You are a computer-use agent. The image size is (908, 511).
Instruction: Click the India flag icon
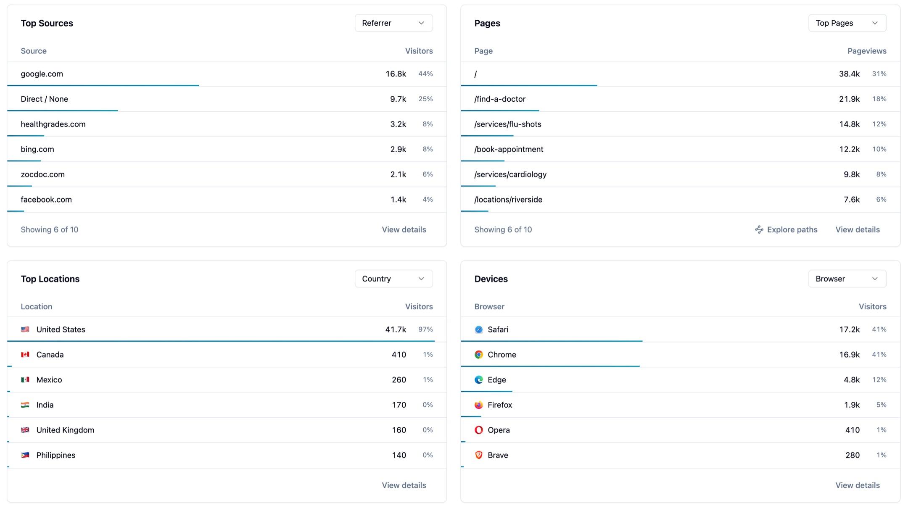point(25,405)
